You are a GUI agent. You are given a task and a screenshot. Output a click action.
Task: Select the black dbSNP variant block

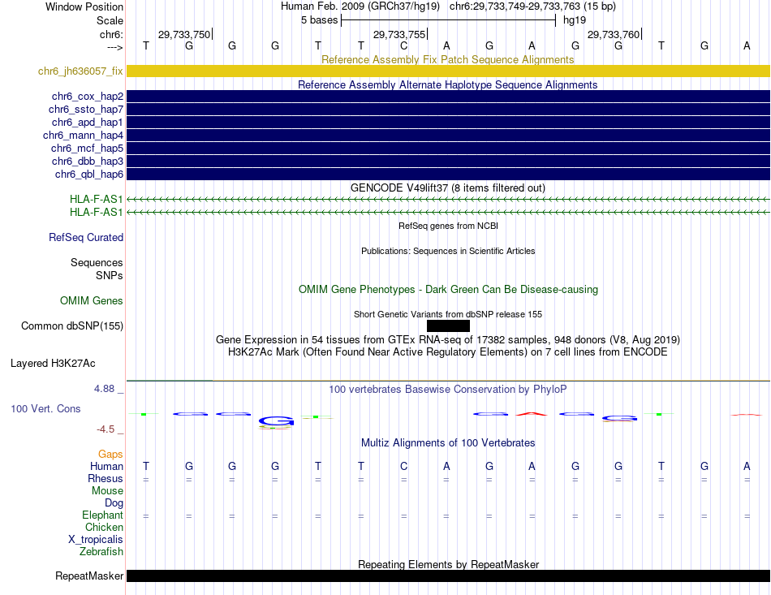coord(448,326)
